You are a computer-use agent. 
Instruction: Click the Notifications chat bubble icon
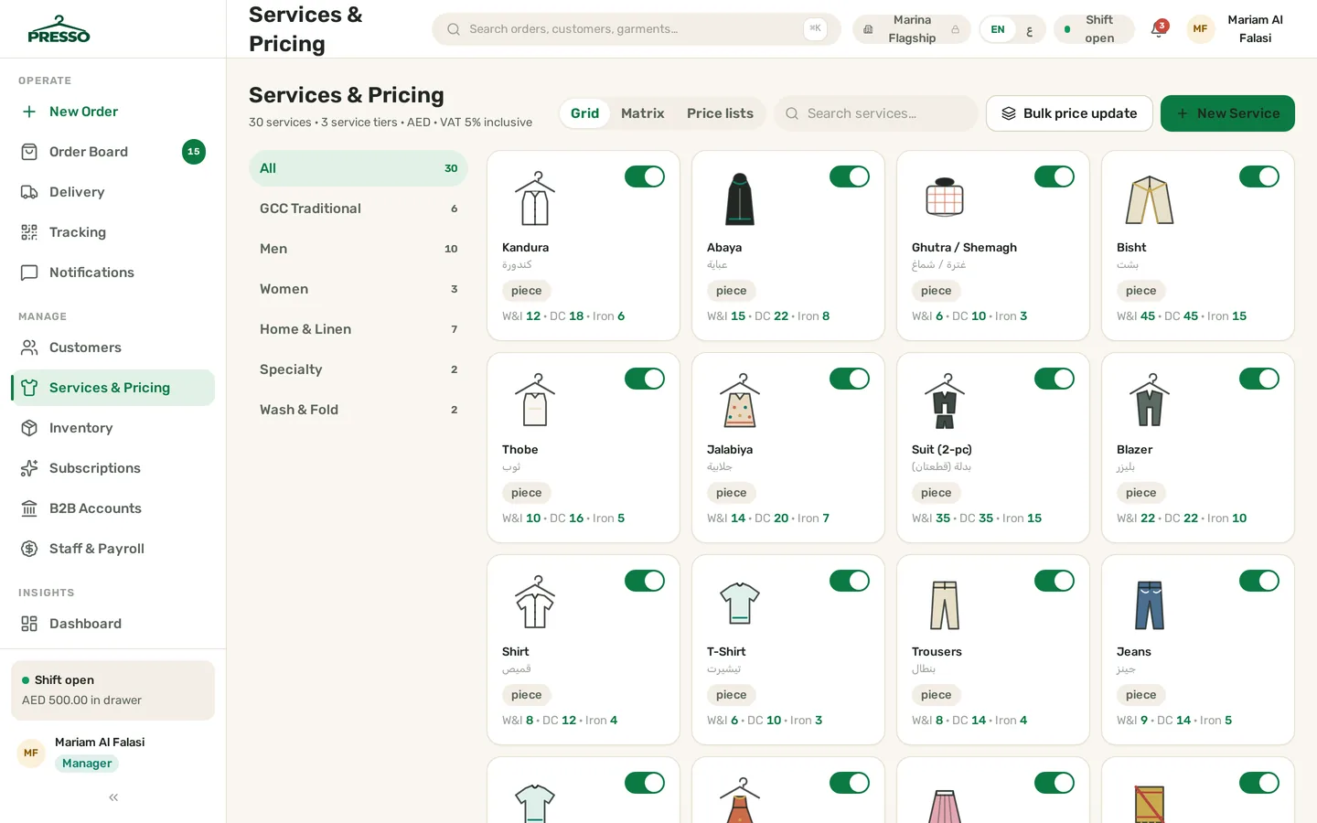pyautogui.click(x=29, y=273)
